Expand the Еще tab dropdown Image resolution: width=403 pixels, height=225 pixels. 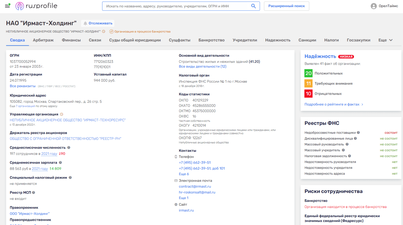[385, 40]
